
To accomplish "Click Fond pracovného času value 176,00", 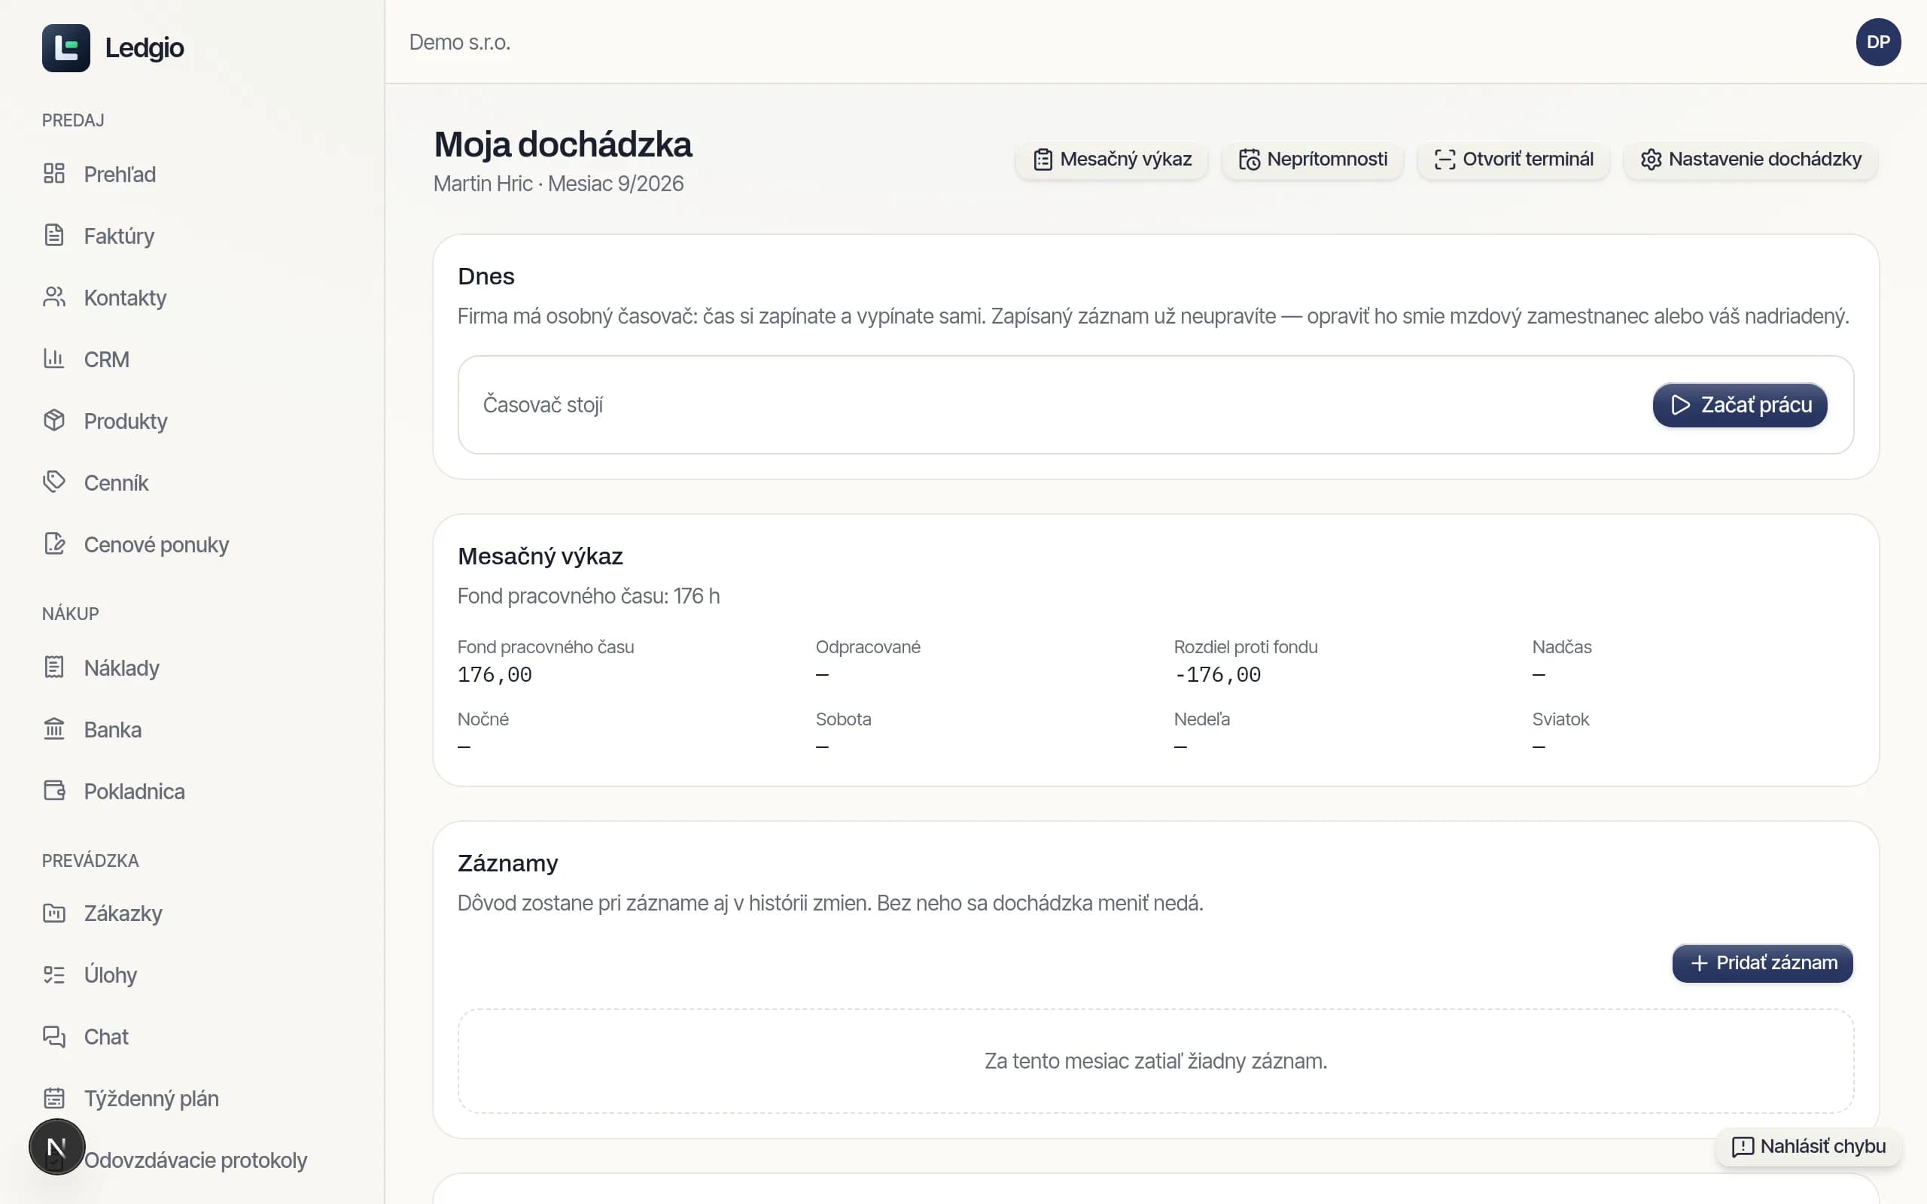I will tap(495, 675).
